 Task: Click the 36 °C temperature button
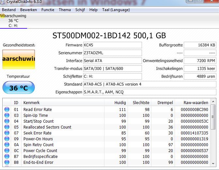pos(19,87)
